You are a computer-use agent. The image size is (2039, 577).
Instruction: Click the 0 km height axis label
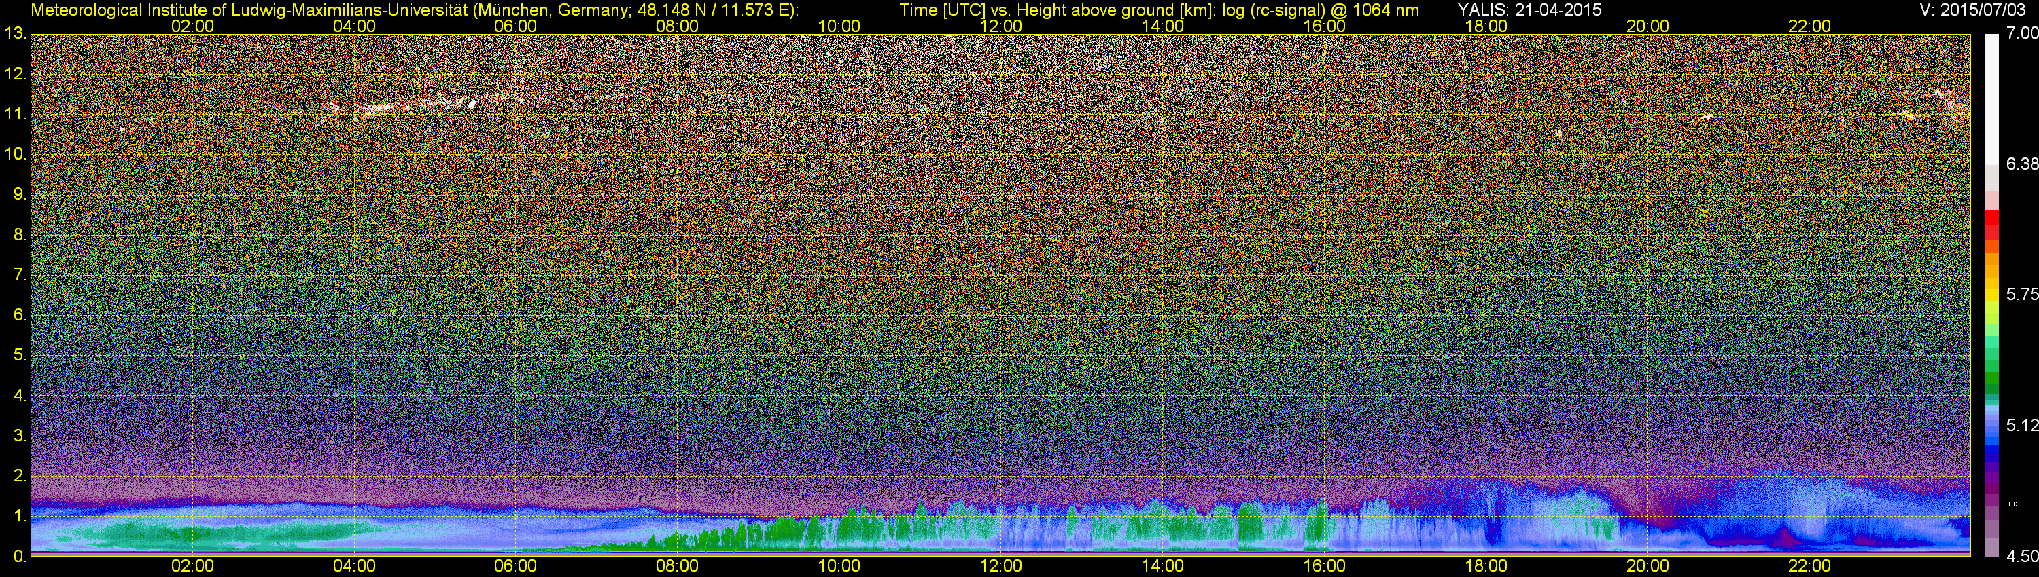pyautogui.click(x=19, y=557)
